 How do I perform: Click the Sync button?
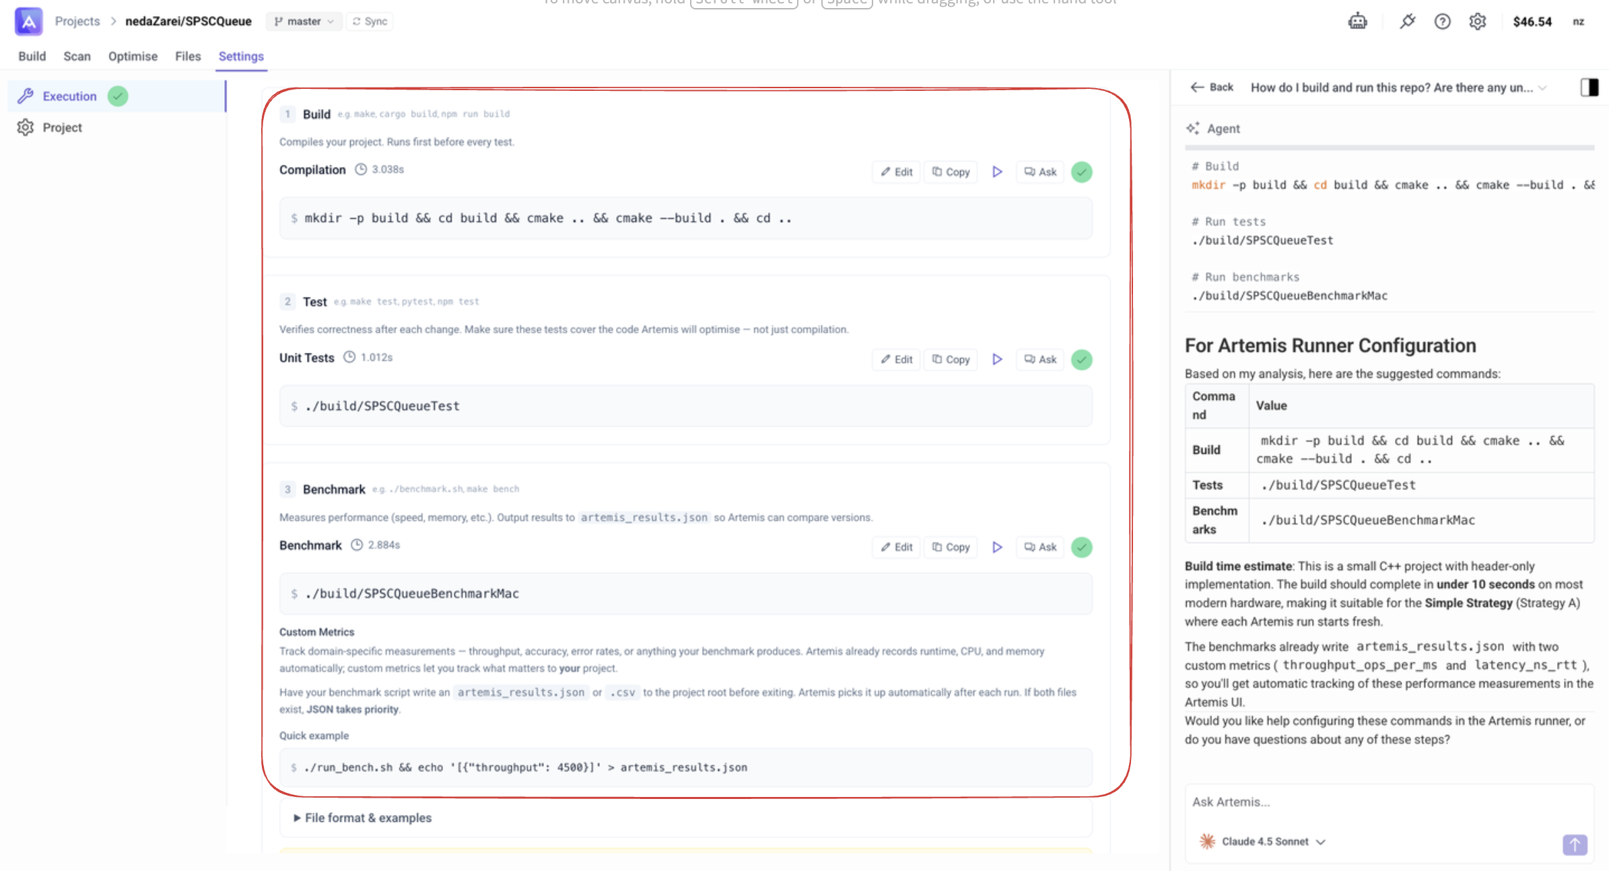(370, 22)
